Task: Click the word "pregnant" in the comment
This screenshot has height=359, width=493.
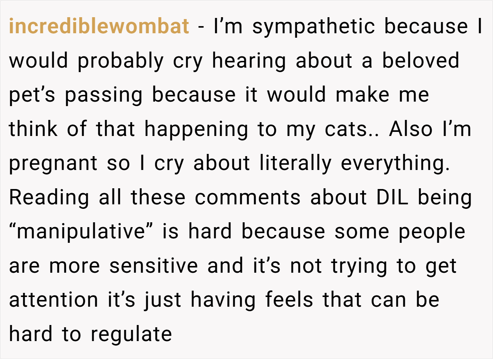Action: (x=53, y=164)
